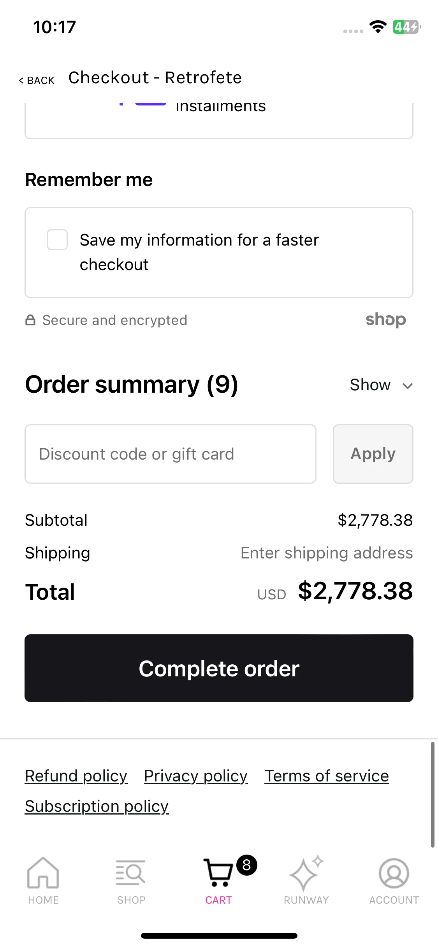Expand the Order summary chevron
Screen dimensions: 438x948
(408, 386)
